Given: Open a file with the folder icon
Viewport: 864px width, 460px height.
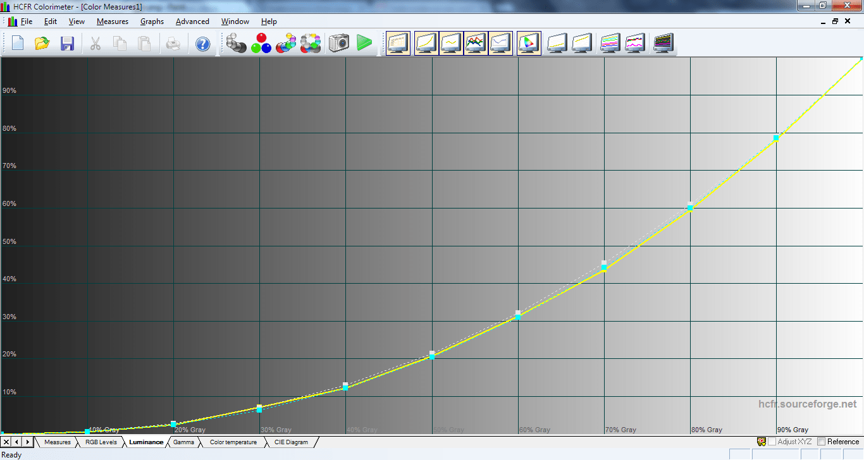Looking at the screenshot, I should click(x=42, y=44).
